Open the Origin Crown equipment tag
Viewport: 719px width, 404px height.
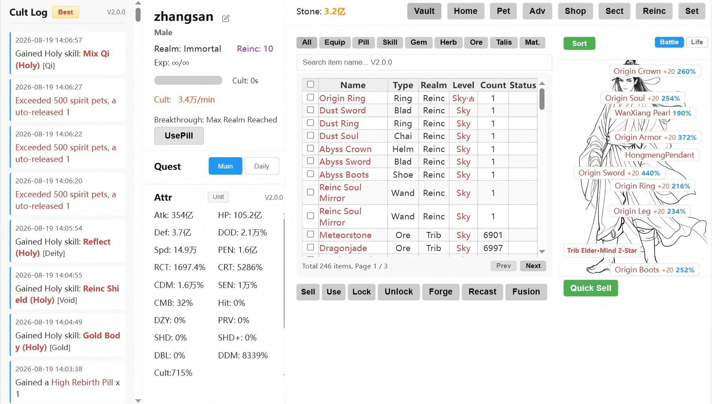(x=654, y=71)
